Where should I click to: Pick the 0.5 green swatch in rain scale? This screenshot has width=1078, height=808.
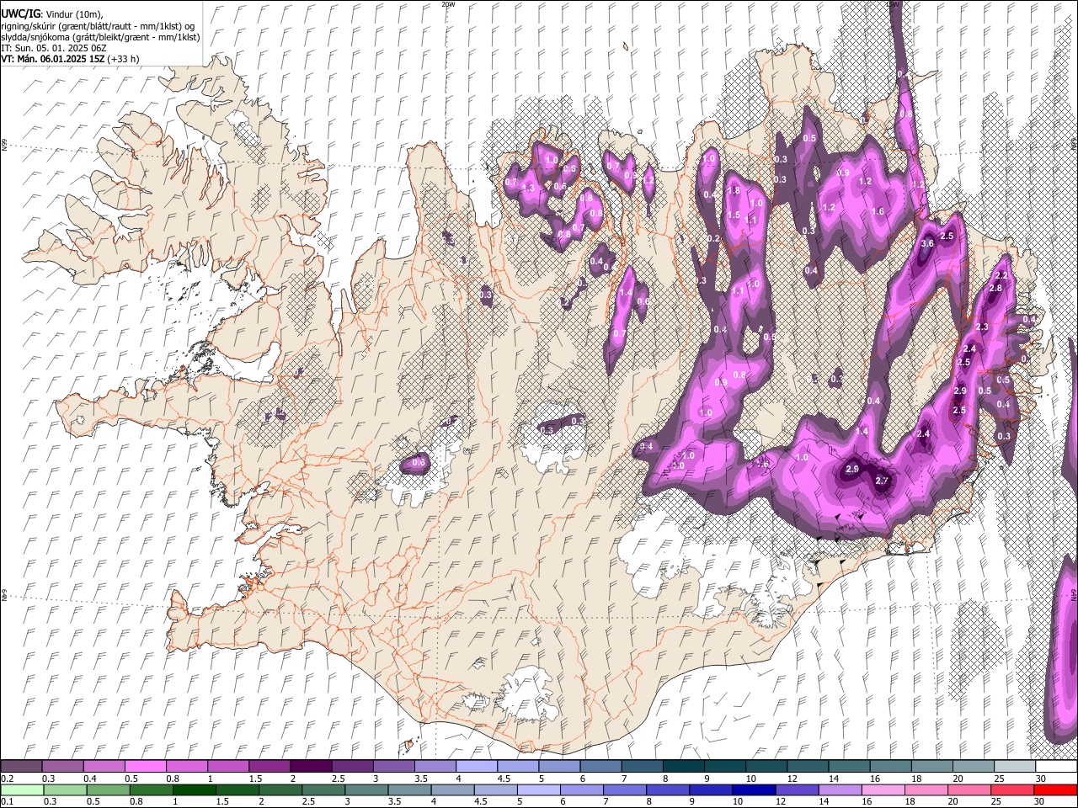point(107,790)
